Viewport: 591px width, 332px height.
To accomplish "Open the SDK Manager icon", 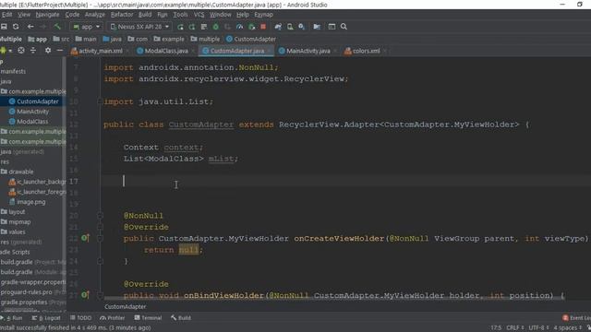I will tap(302, 27).
